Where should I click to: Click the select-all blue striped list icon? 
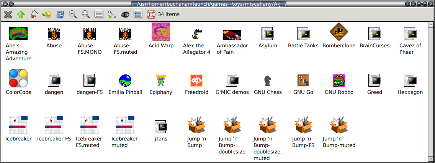click(138, 15)
